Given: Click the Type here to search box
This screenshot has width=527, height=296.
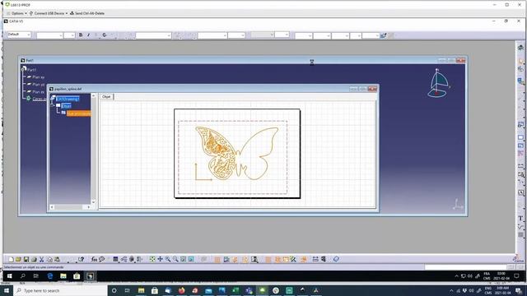Looking at the screenshot, I should pos(60,290).
